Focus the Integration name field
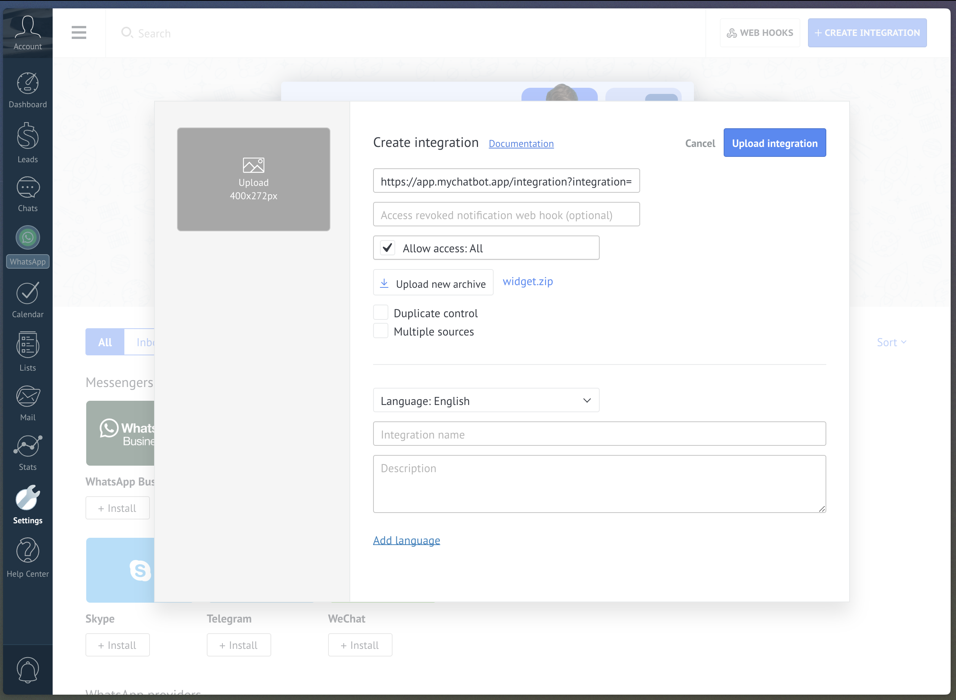The width and height of the screenshot is (956, 700). (x=599, y=434)
